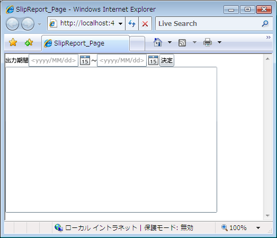Expand the Print options dropdown arrow

pyautogui.click(x=219, y=42)
